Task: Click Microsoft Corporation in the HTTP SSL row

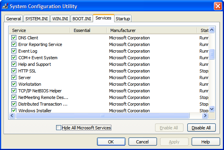Action: (129, 71)
